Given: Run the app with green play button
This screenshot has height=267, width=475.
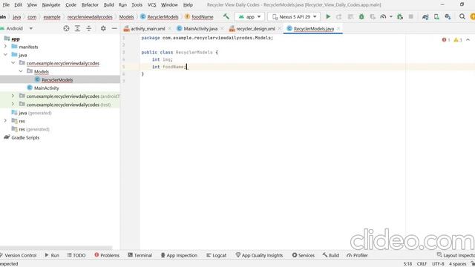Looking at the screenshot, I should pos(328,16).
